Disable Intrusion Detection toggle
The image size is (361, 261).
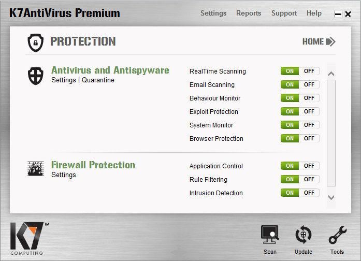[309, 193]
